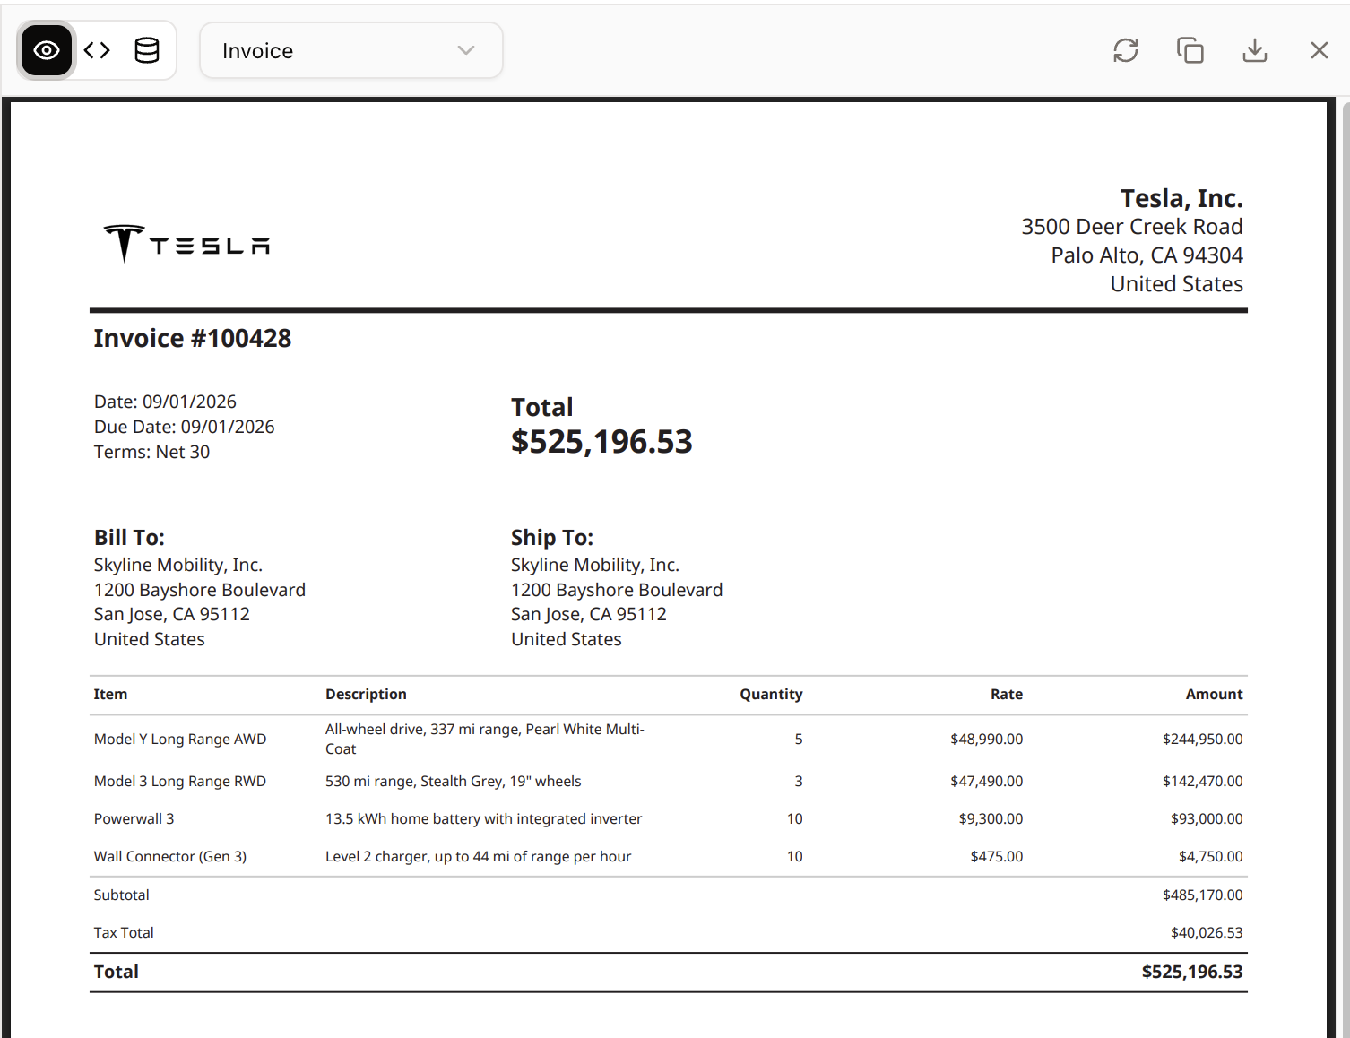
Task: Click the "Quantity" column header
Action: click(x=771, y=694)
